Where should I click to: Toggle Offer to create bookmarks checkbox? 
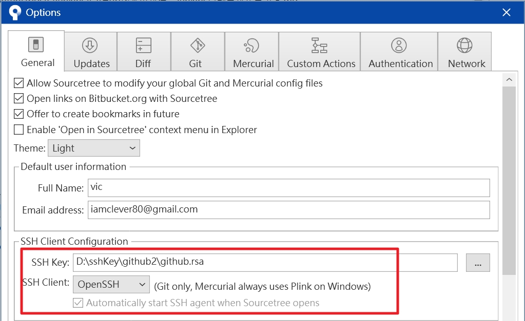pos(19,114)
